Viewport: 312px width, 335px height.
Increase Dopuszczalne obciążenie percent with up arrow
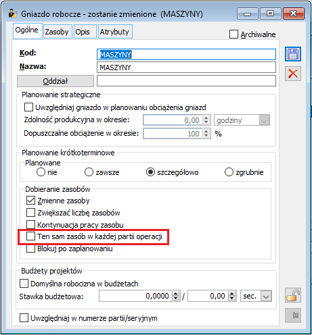point(206,131)
